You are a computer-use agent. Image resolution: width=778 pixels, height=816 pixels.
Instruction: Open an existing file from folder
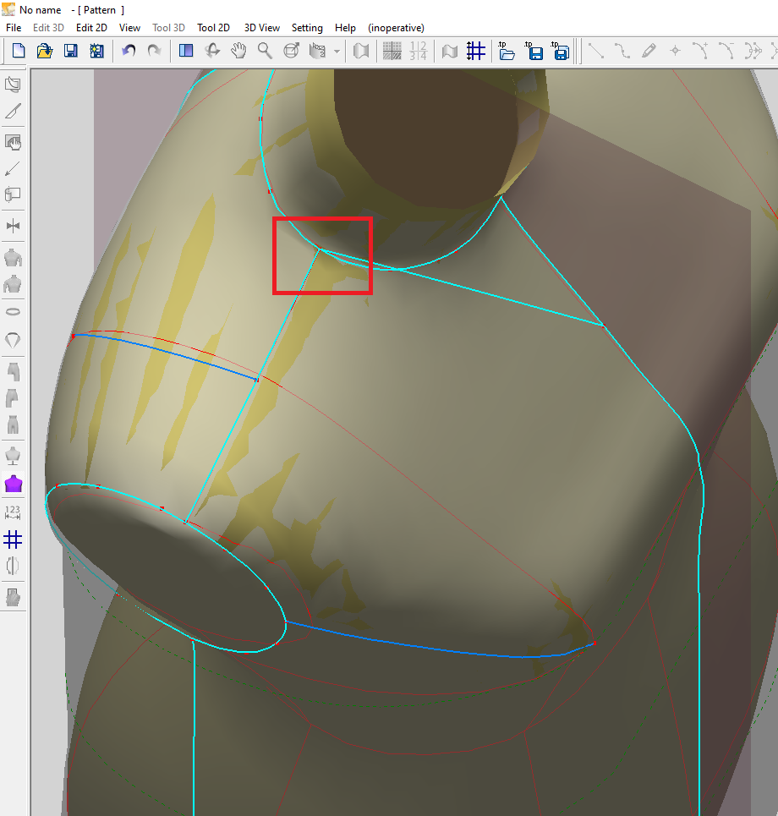coord(45,51)
